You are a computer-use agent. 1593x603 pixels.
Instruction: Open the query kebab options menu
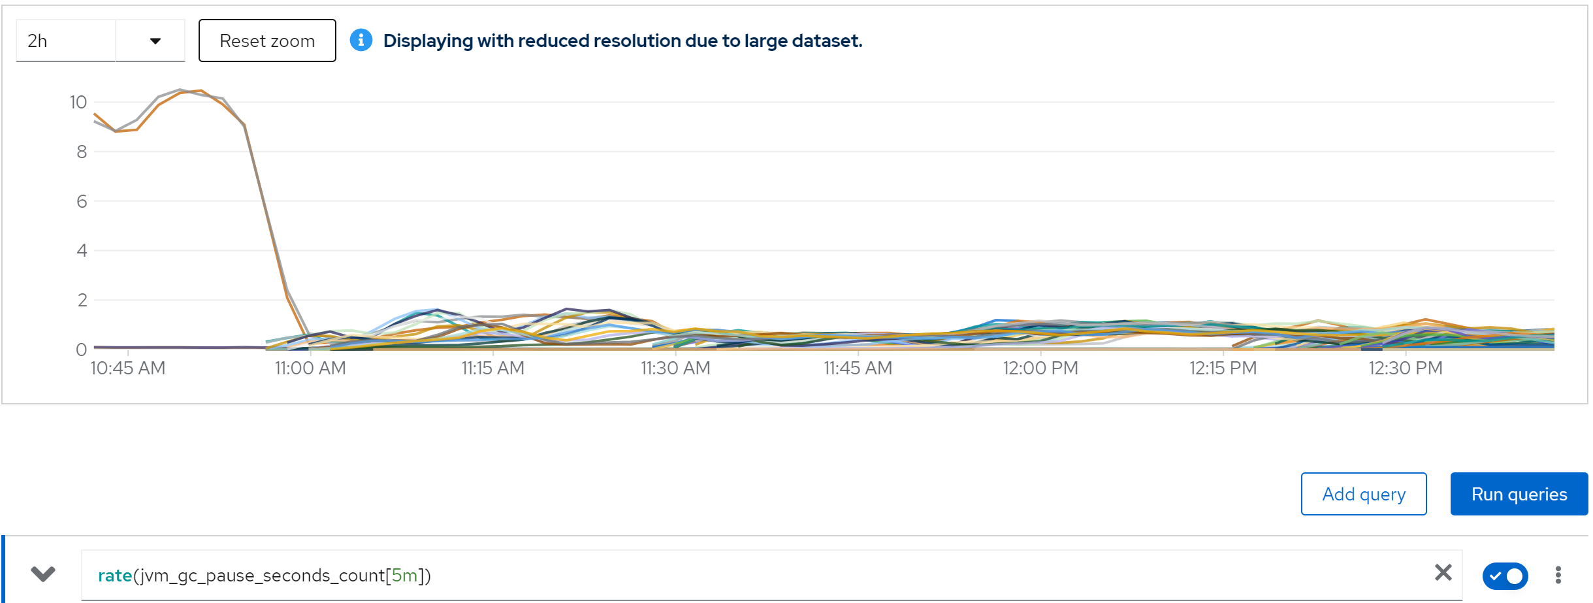point(1558,575)
